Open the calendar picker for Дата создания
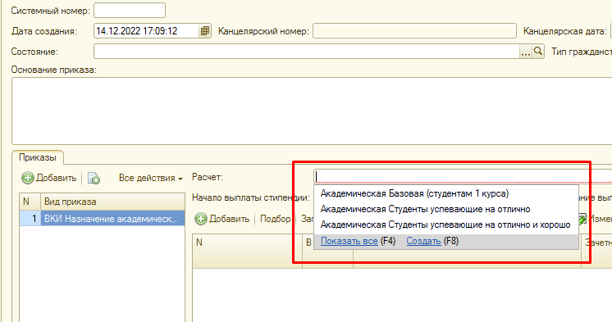The image size is (612, 322). pyautogui.click(x=205, y=31)
